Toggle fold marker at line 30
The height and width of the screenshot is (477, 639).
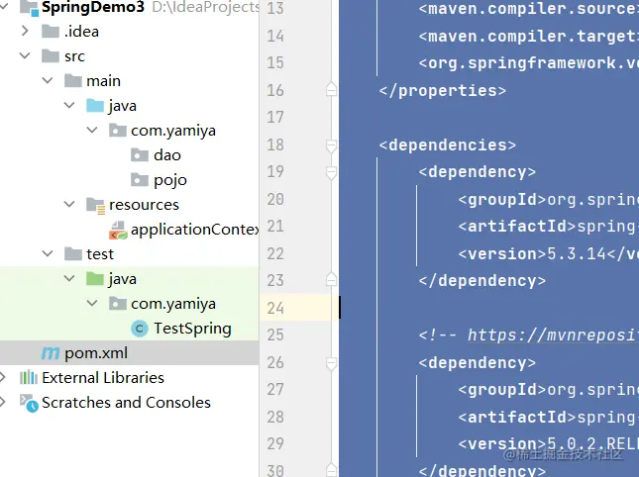pos(331,470)
